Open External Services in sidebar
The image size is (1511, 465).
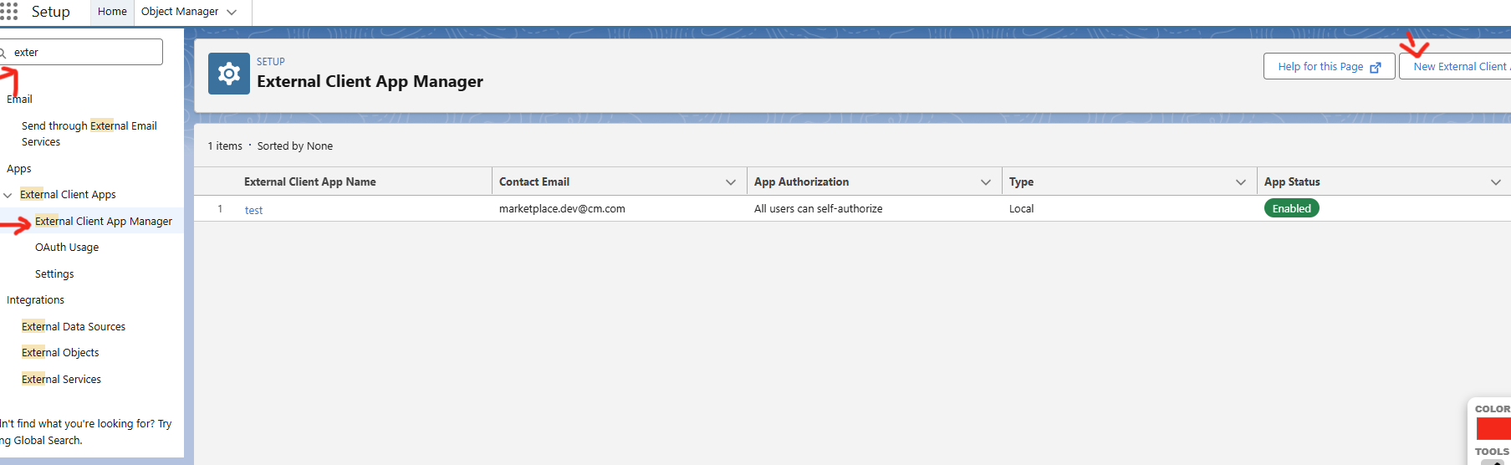pos(61,380)
